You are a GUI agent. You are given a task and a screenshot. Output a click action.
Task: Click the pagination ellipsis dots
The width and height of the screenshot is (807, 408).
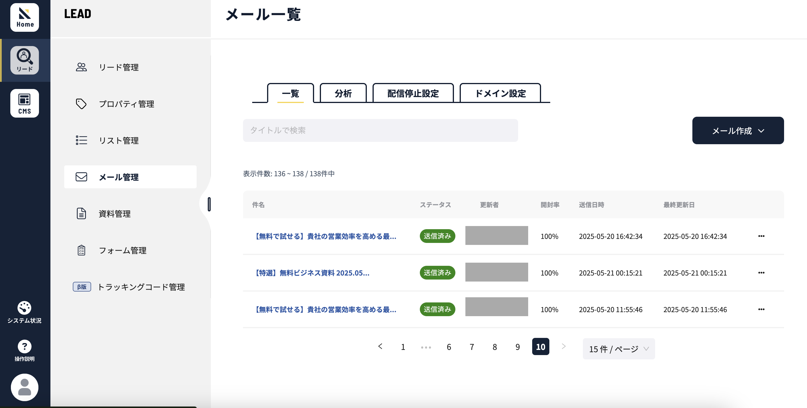point(426,347)
